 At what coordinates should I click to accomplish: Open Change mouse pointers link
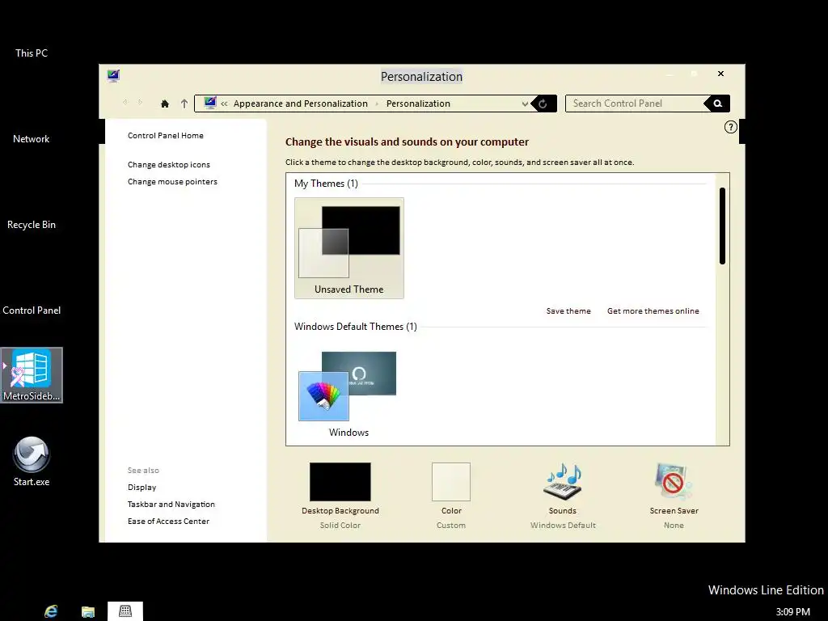point(172,182)
